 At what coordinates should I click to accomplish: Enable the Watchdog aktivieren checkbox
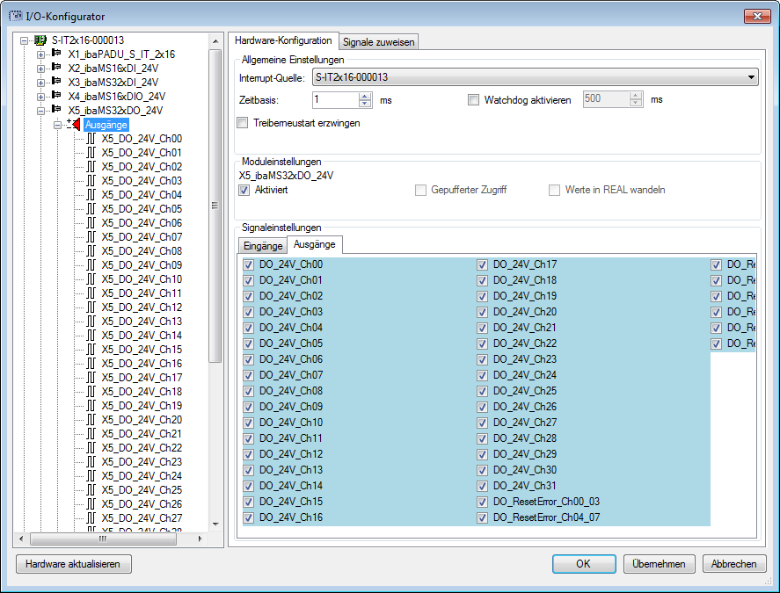click(x=474, y=99)
